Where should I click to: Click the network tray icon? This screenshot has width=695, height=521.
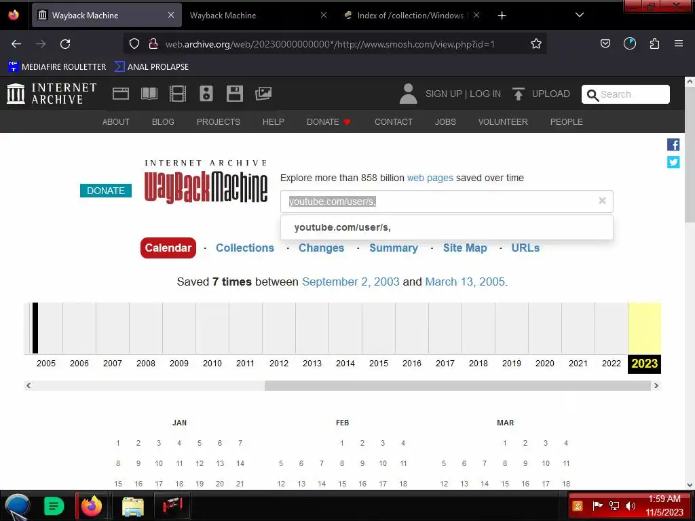coord(614,506)
